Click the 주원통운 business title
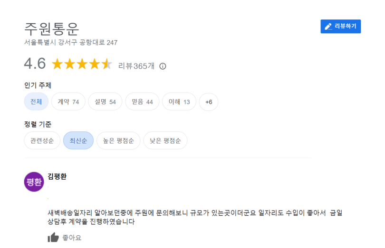 pyautogui.click(x=51, y=29)
